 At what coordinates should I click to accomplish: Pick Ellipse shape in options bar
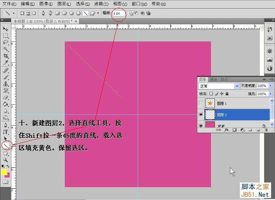(x=71, y=13)
